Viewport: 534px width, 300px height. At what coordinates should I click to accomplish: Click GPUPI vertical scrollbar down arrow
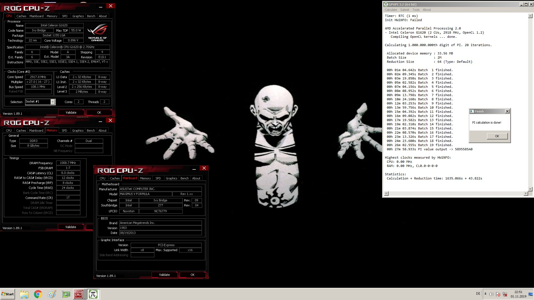(x=530, y=189)
